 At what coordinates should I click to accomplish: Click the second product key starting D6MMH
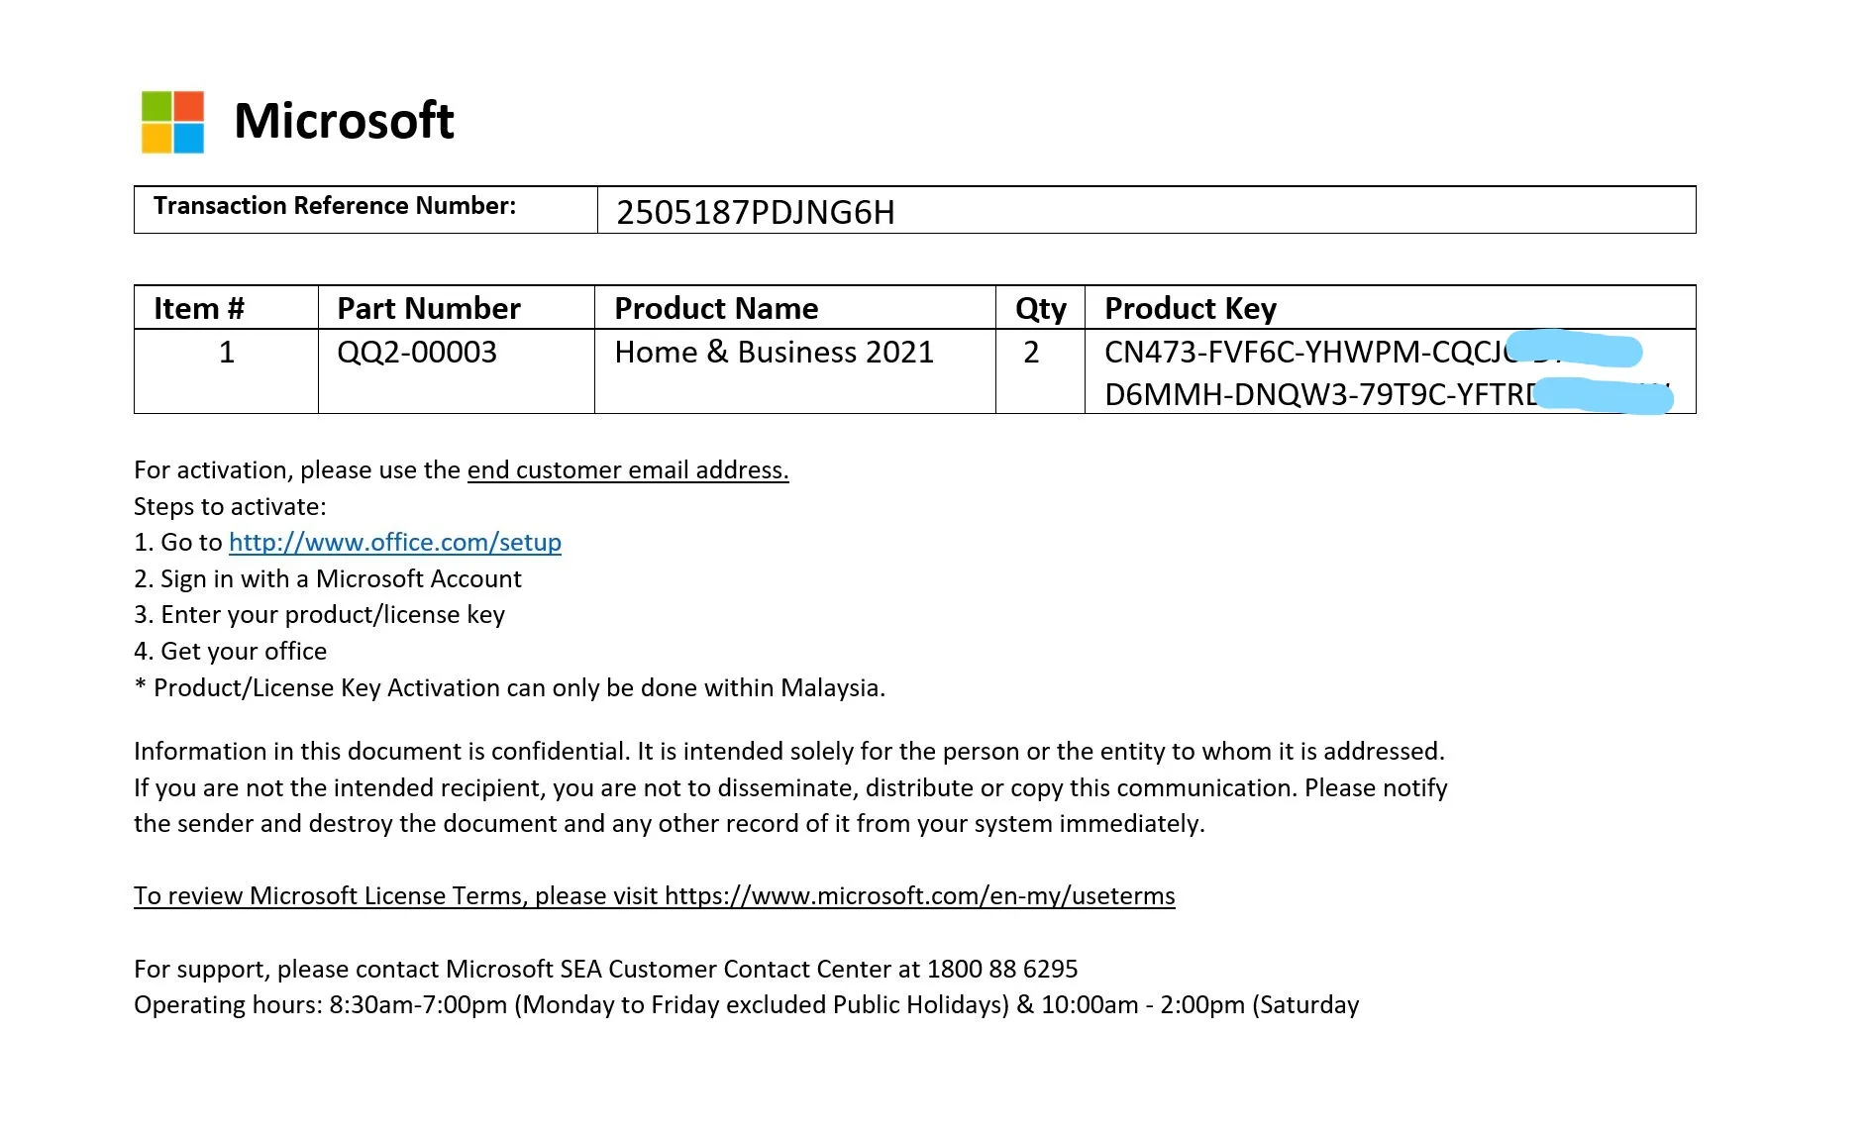click(x=1319, y=395)
